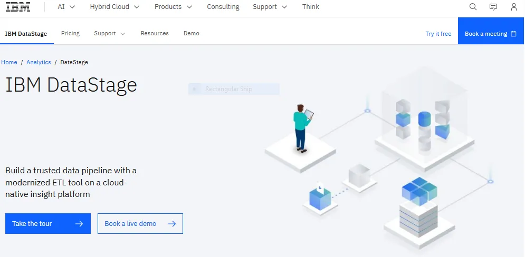The height and width of the screenshot is (257, 525).
Task: Click the Try it free link
Action: 438,34
